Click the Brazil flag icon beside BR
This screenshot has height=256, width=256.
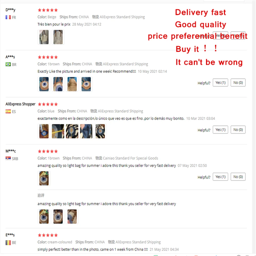coord(8,64)
